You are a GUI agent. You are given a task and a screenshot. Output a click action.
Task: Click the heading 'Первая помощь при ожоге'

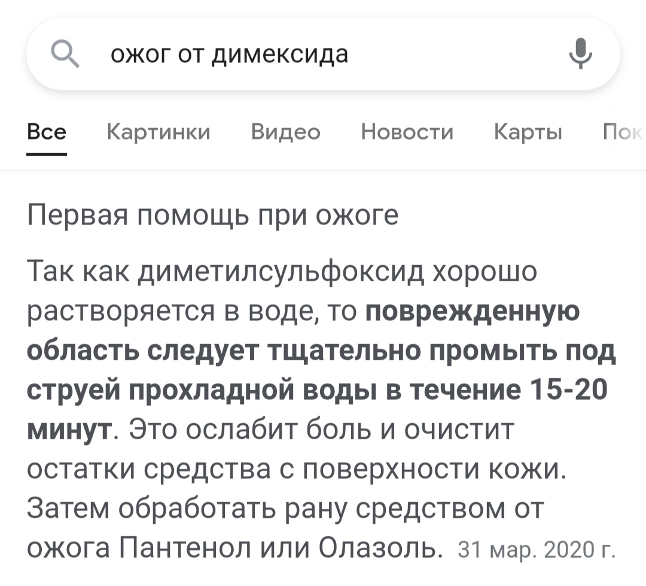pos(213,215)
